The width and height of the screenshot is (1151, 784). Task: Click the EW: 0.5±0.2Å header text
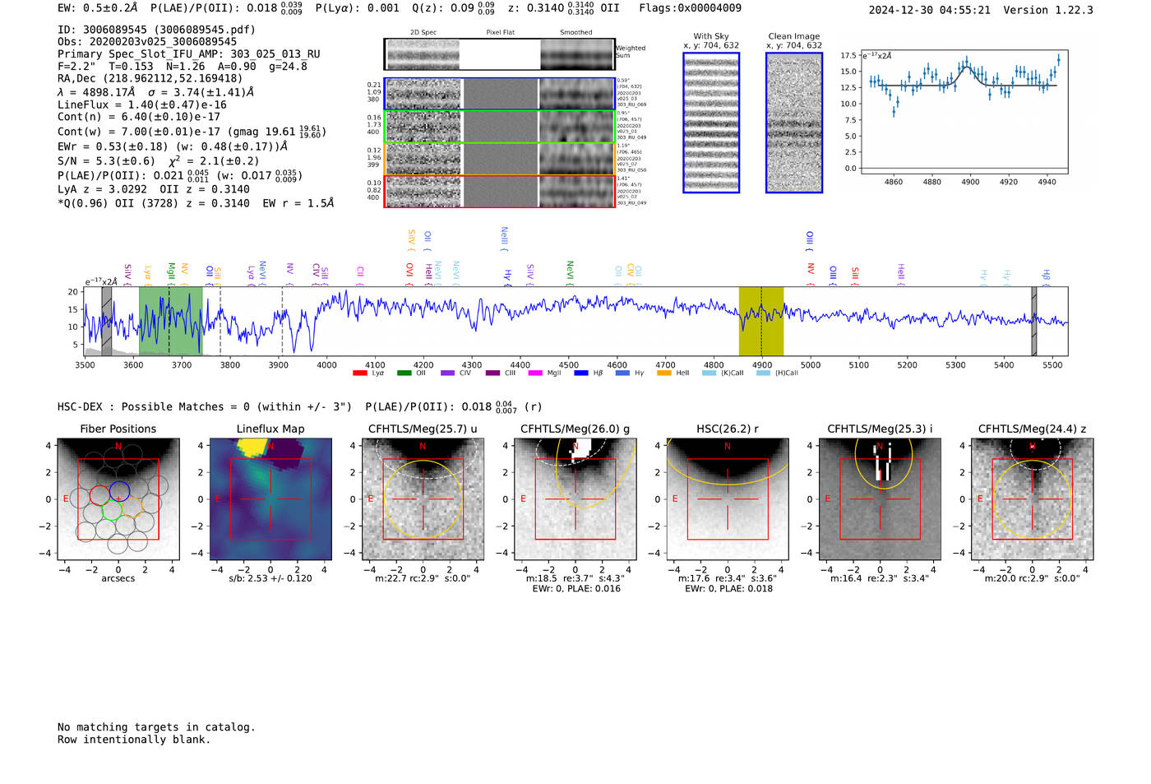(x=98, y=8)
